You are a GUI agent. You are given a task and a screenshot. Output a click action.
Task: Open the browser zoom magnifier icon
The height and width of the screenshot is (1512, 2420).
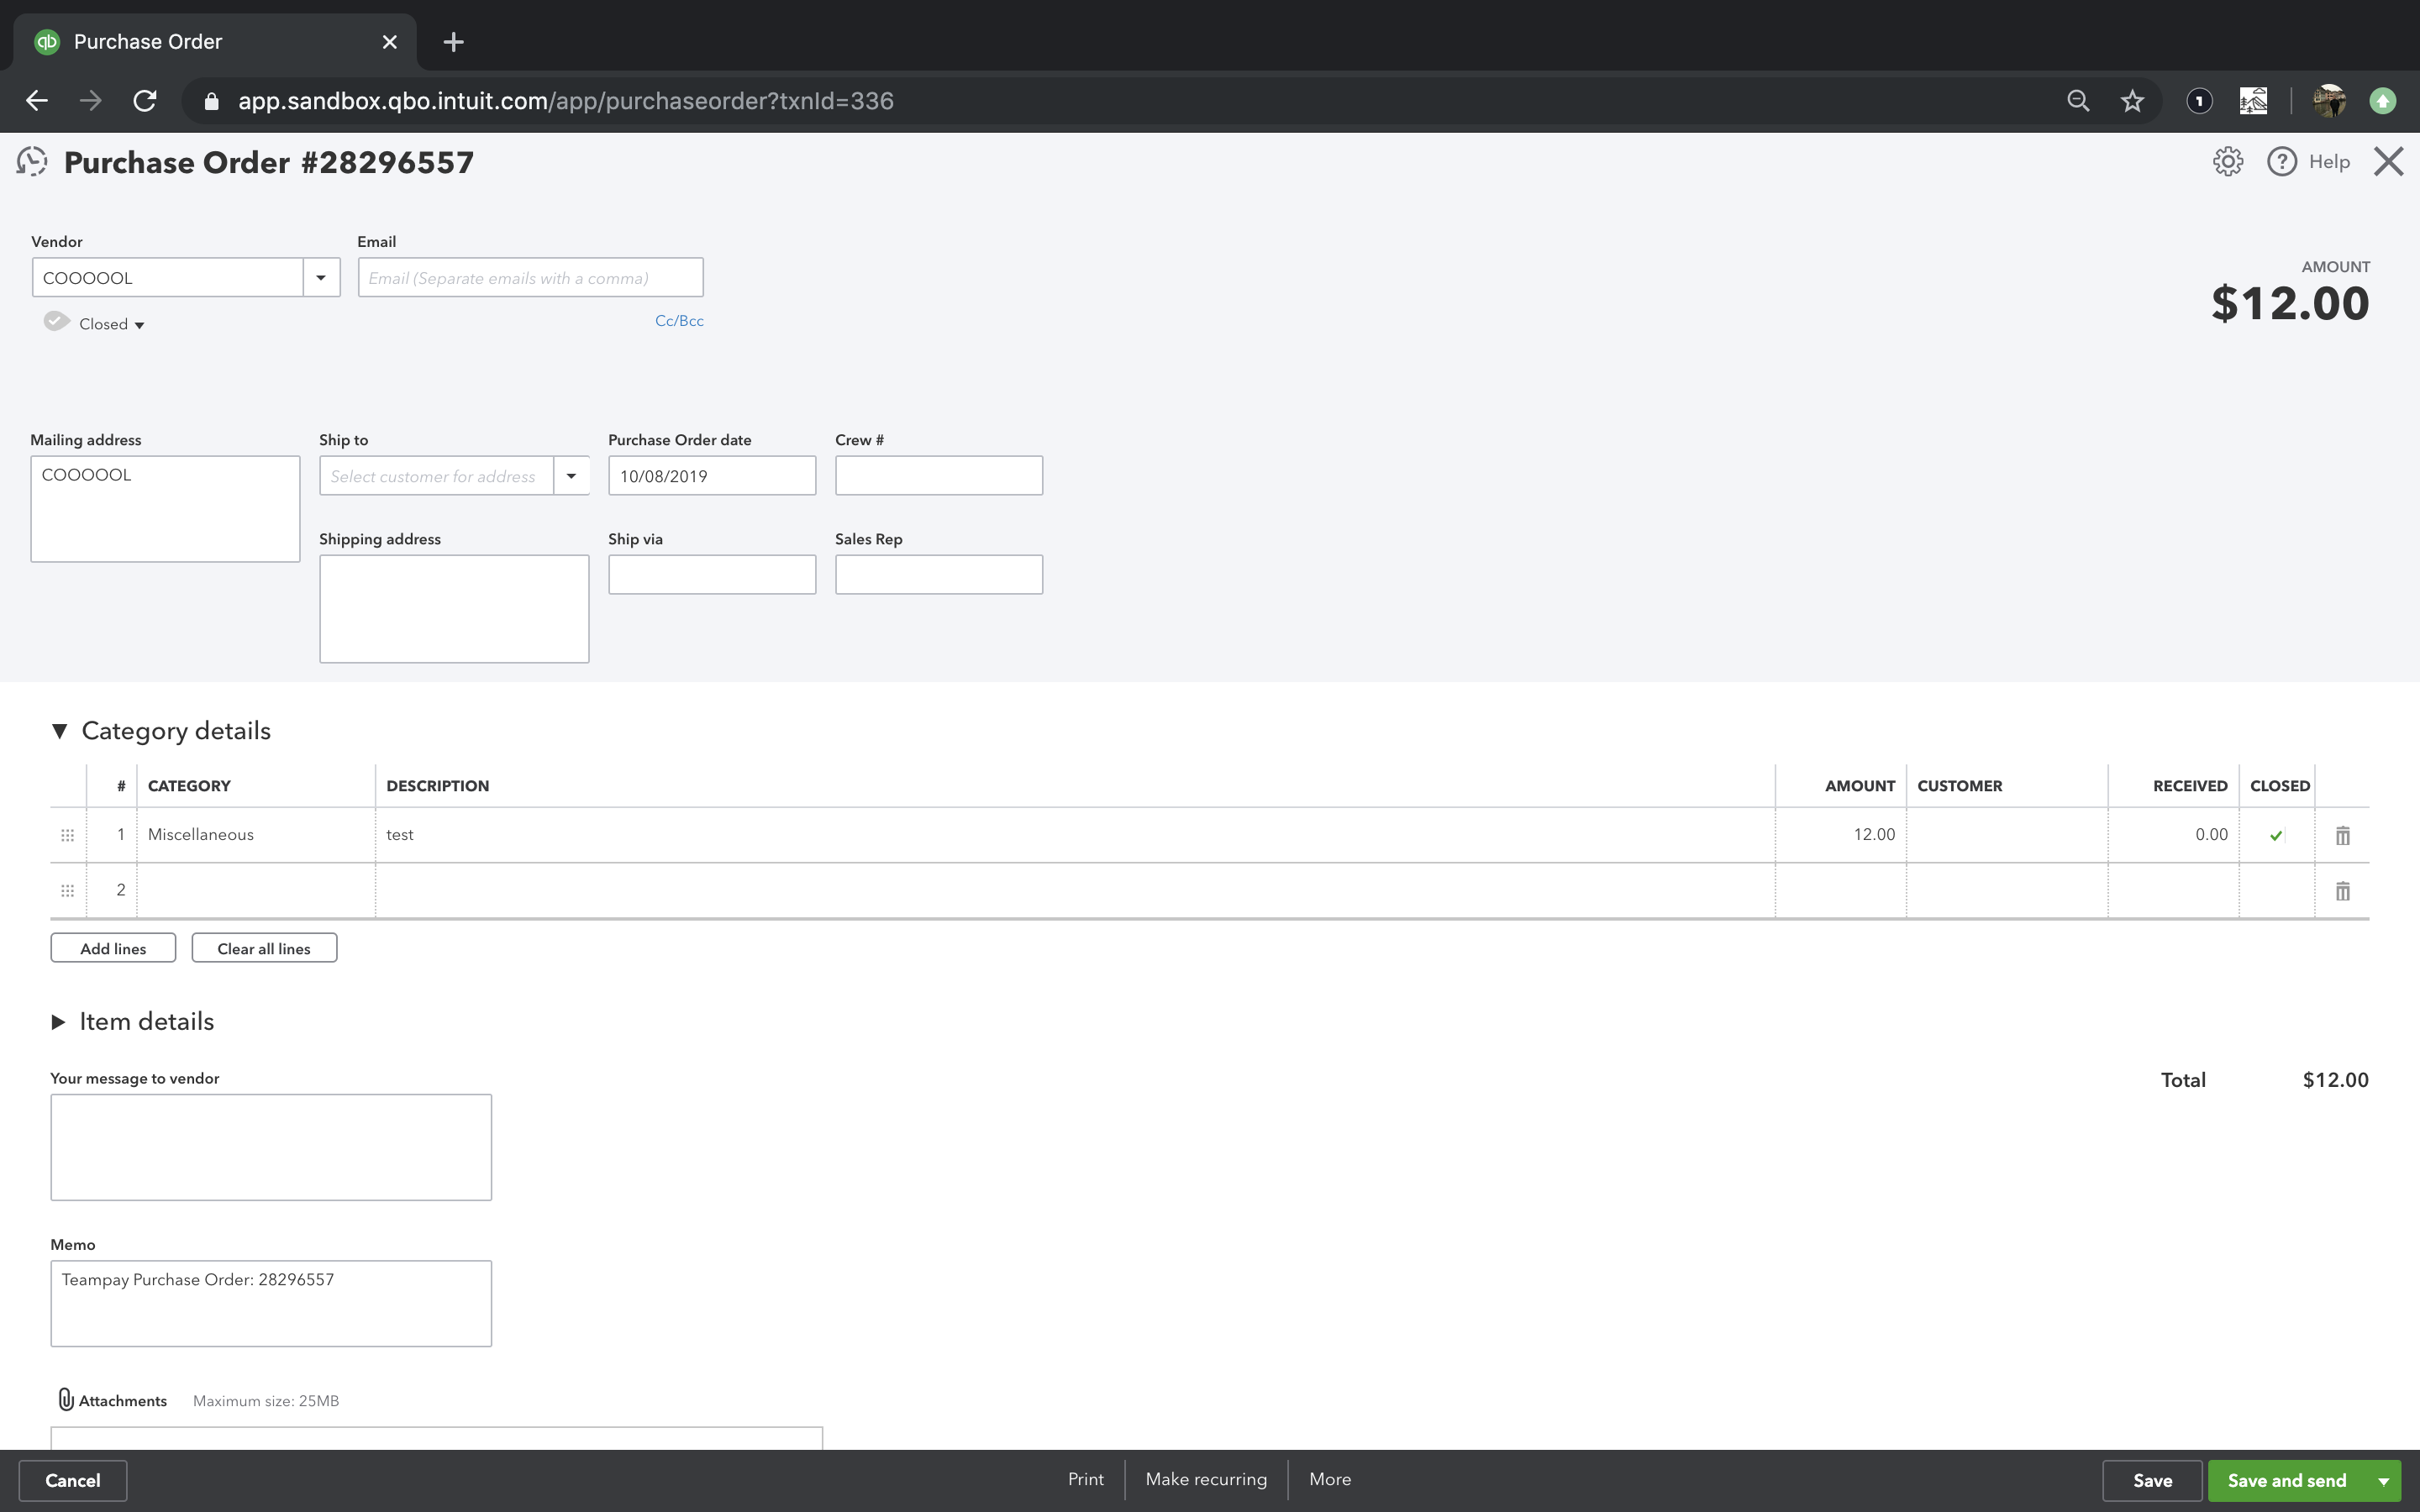tap(2078, 101)
